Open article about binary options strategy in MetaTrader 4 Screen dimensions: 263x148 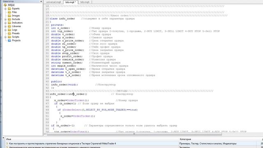[62, 143]
